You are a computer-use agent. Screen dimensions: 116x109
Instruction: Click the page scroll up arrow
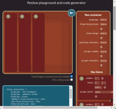click(114, 2)
